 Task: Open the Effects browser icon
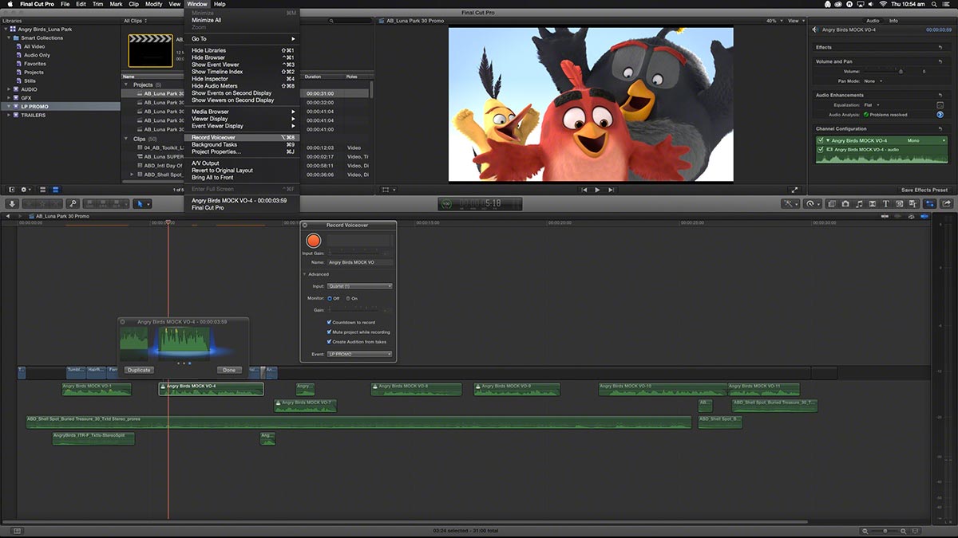(832, 204)
